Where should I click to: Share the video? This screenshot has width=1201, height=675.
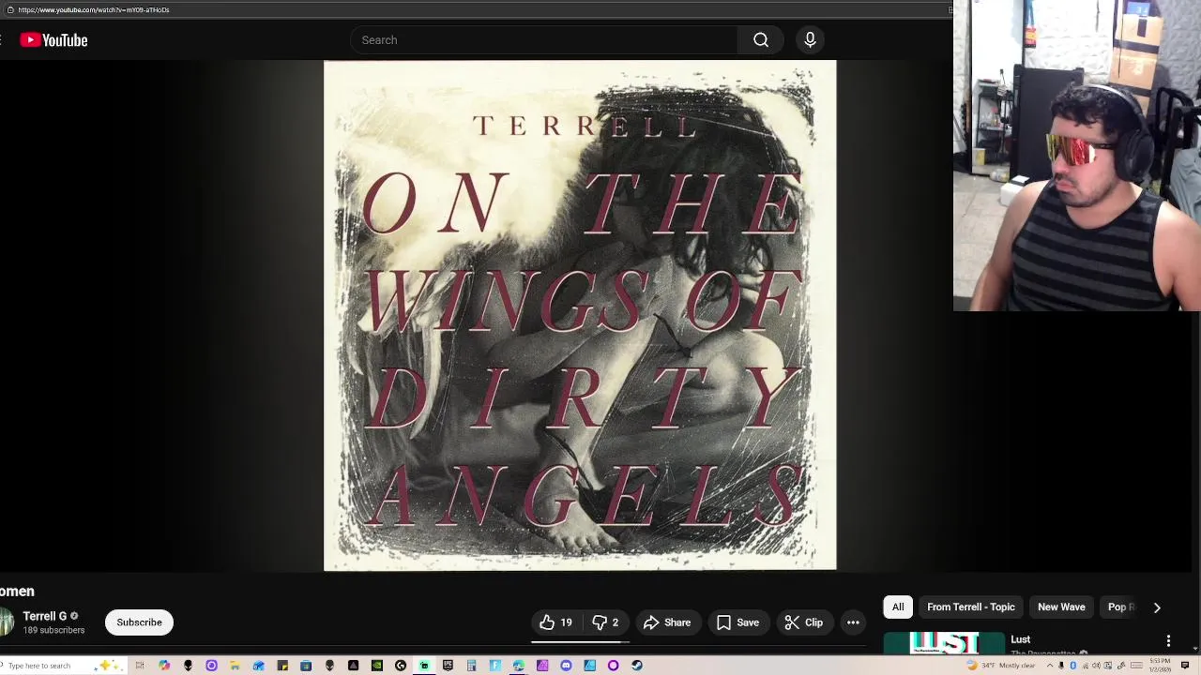pyautogui.click(x=667, y=622)
